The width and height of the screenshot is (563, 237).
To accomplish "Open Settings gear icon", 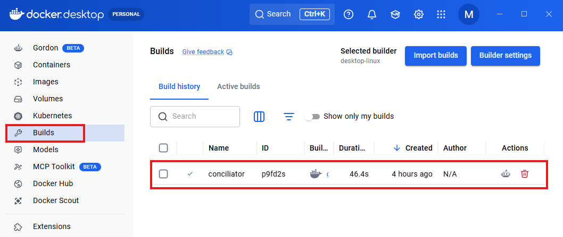I will pos(418,14).
